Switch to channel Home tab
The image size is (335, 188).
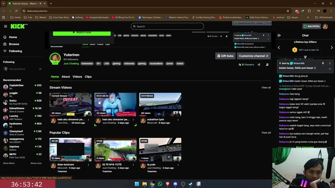coord(55,77)
